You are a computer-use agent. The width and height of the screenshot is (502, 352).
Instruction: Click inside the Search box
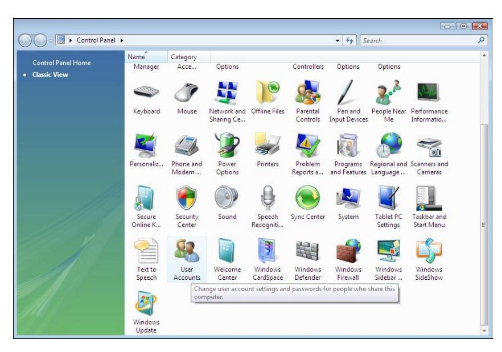418,40
